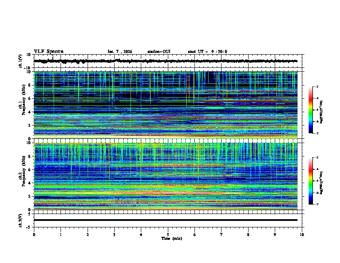Image resolution: width=340 pixels, height=263 pixels.
Task: Click the "VLF Spectra" plot title
Action: [49, 52]
